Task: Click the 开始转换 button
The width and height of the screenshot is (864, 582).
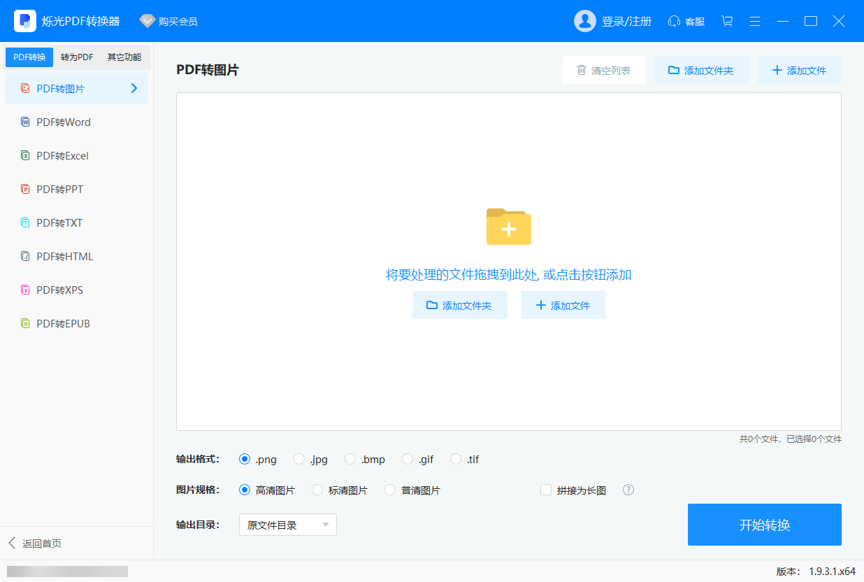Action: (764, 525)
